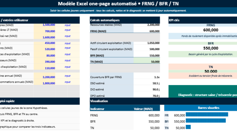The image size is (237, 131).
Task: Click the BFR KPI title
Action: click(x=211, y=43)
